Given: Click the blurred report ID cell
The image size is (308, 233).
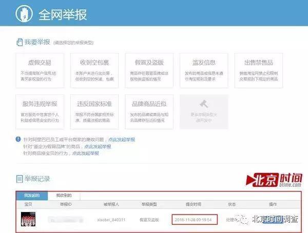Looking at the screenshot, I should (66, 220).
